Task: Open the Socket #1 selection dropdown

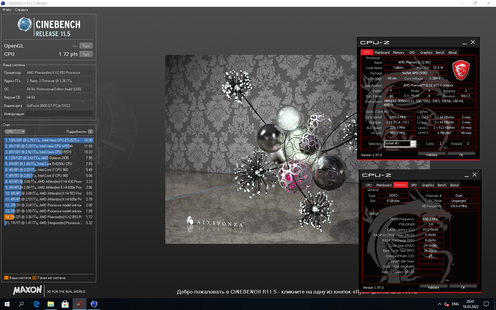Action: click(400, 144)
